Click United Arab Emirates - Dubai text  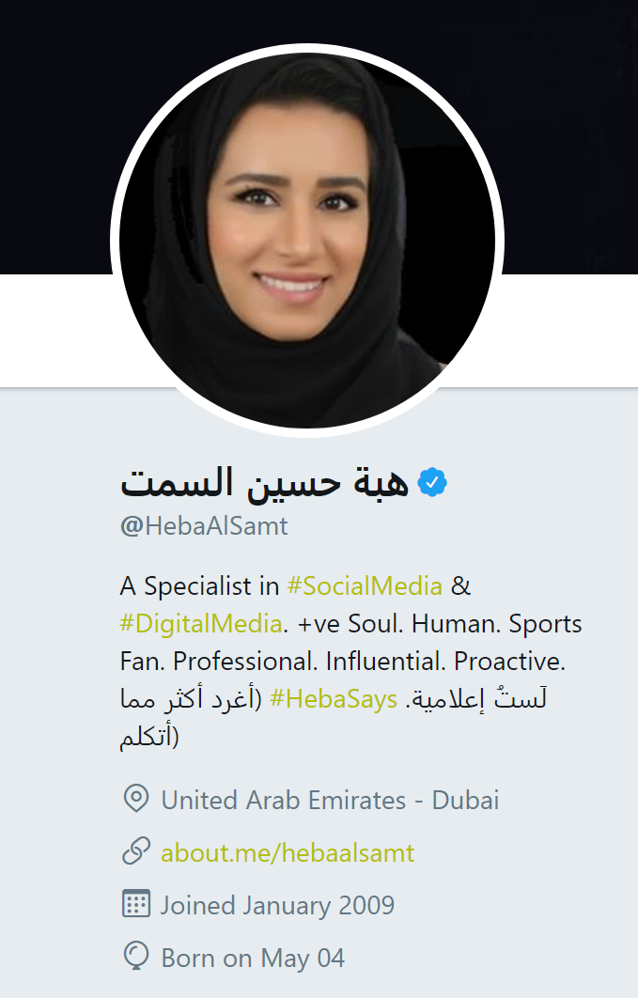330,800
